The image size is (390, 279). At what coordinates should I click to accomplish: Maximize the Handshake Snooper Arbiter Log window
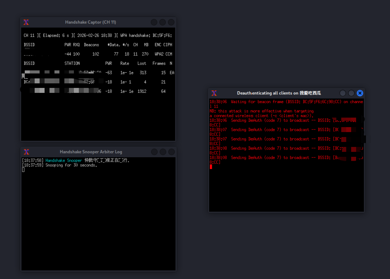(x=163, y=152)
